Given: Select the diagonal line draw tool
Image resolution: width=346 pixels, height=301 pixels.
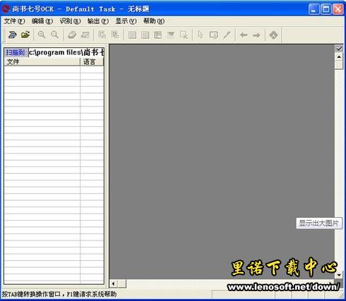Looking at the screenshot, I should point(227,35).
